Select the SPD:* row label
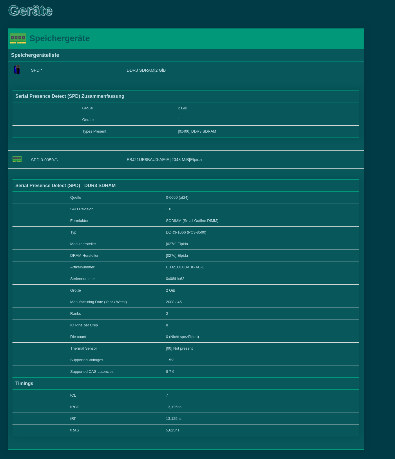The height and width of the screenshot is (459, 395). click(x=37, y=70)
